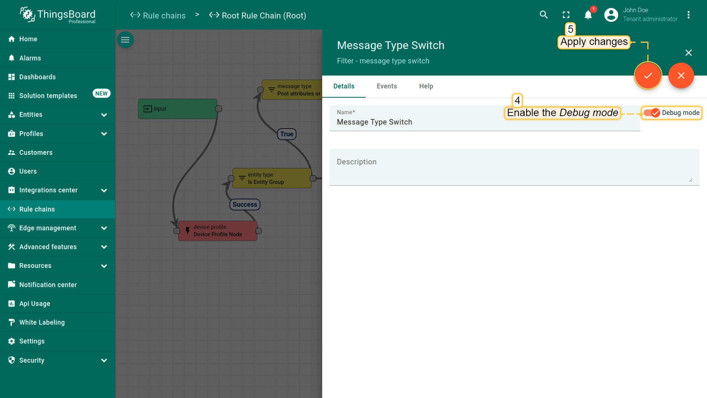707x398 pixels.
Task: Open the Help tab
Action: tap(426, 86)
